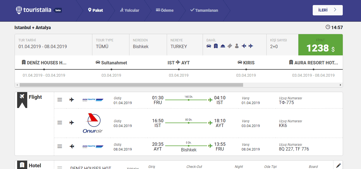The height and width of the screenshot is (169, 361).
Task: Click the ticket icon under DAHİL
Action: tap(230, 46)
